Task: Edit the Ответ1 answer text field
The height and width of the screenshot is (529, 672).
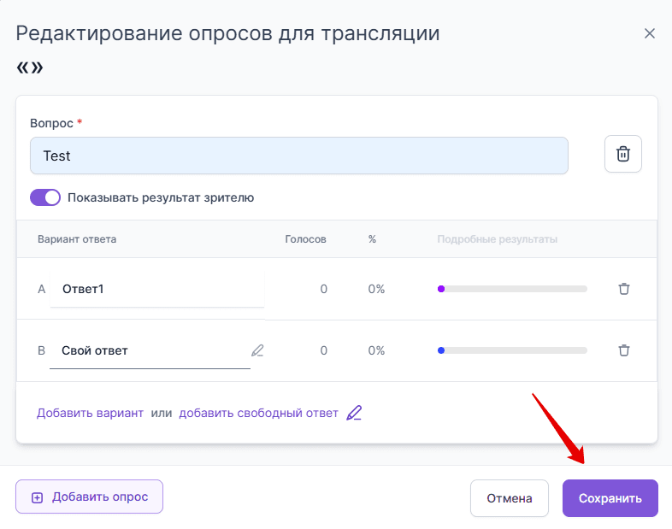Action: [157, 289]
